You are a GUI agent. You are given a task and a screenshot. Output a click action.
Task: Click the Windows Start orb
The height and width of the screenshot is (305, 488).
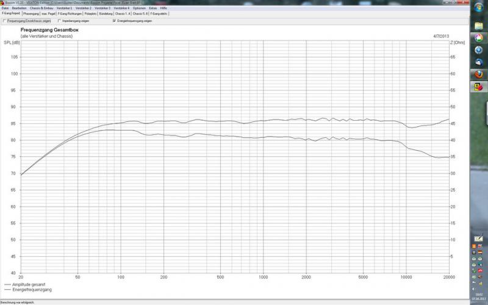(x=478, y=7)
